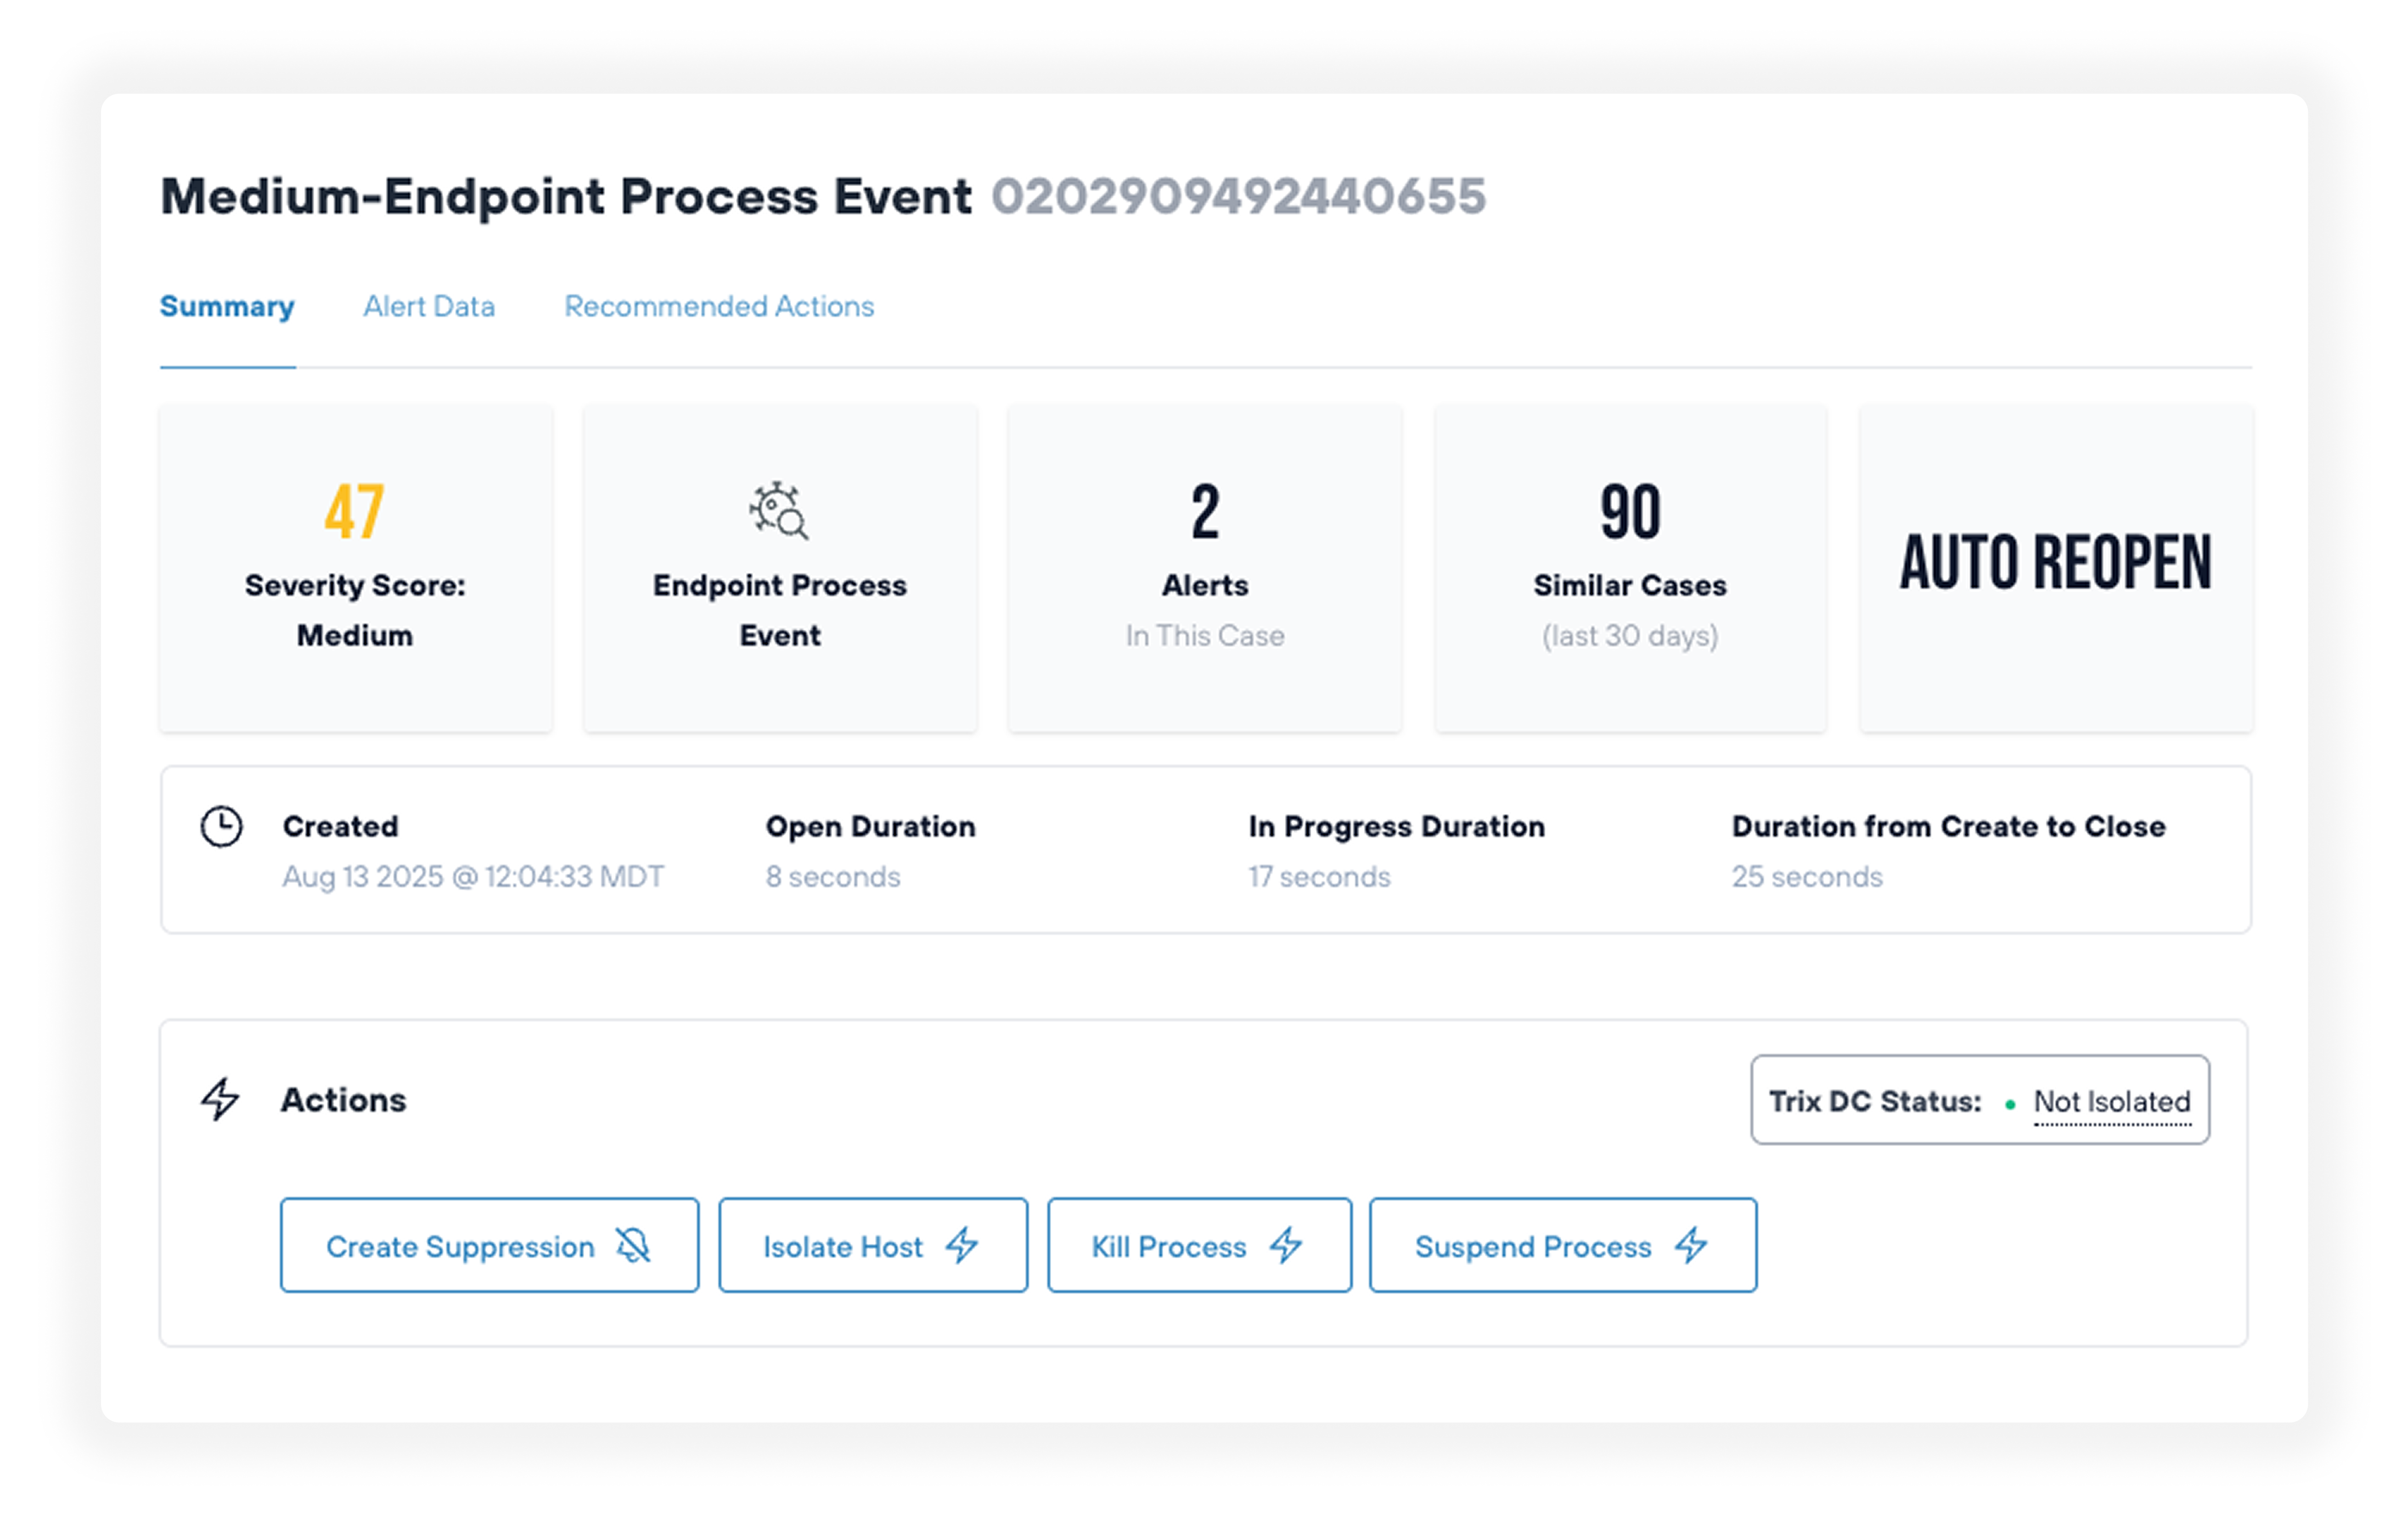The width and height of the screenshot is (2408, 1516).
Task: Click the In Progress Duration label
Action: pyautogui.click(x=1396, y=826)
